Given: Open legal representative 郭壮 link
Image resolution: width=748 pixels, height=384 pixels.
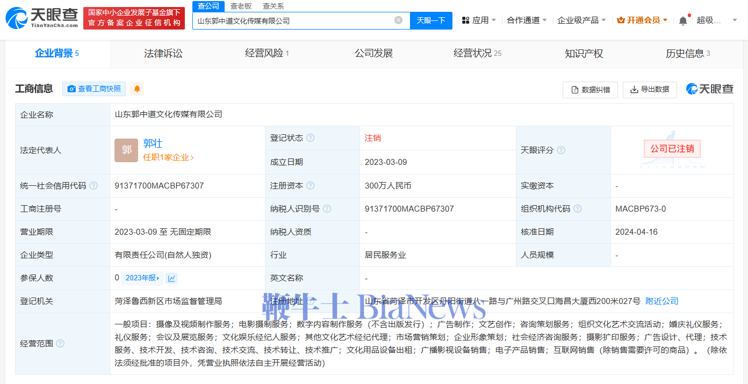Looking at the screenshot, I should click(153, 143).
